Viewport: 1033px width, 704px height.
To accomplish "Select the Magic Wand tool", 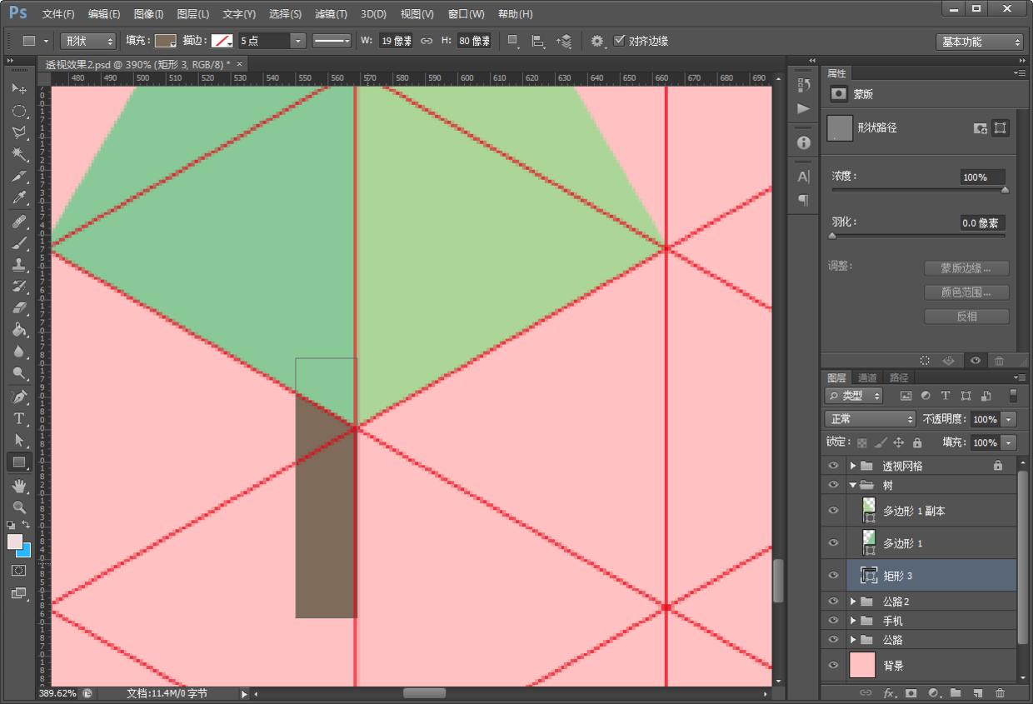I will (x=19, y=154).
